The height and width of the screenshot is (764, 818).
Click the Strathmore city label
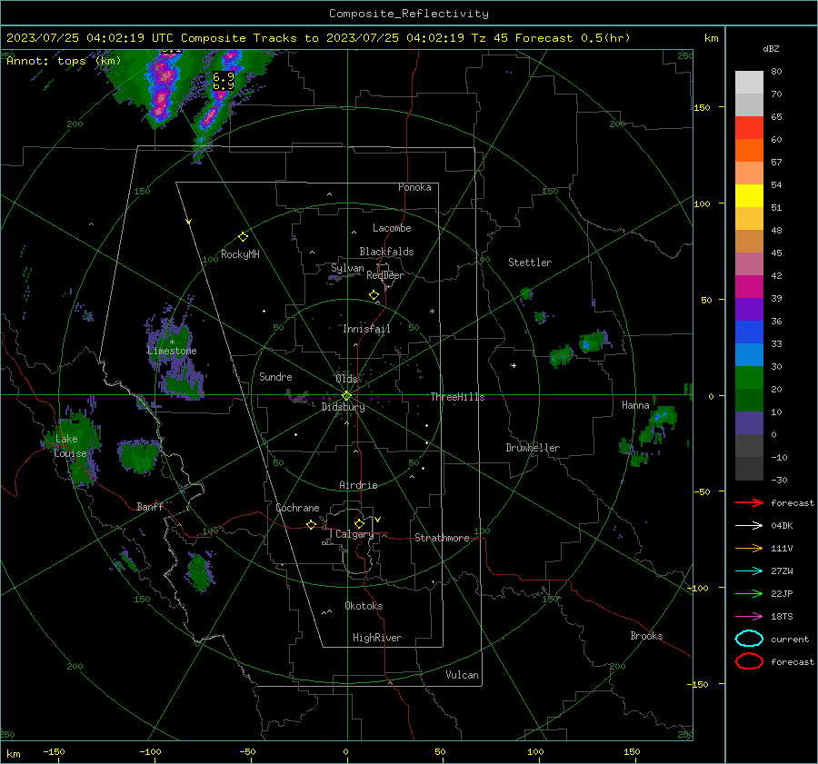(442, 538)
